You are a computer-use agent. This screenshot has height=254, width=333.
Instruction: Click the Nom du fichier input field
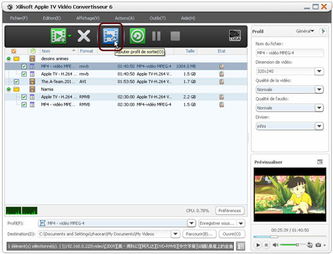(290, 53)
